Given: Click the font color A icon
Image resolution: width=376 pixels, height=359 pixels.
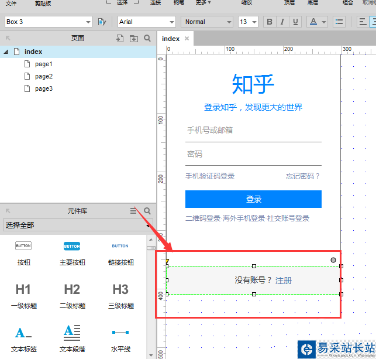Looking at the screenshot, I should click(x=313, y=22).
